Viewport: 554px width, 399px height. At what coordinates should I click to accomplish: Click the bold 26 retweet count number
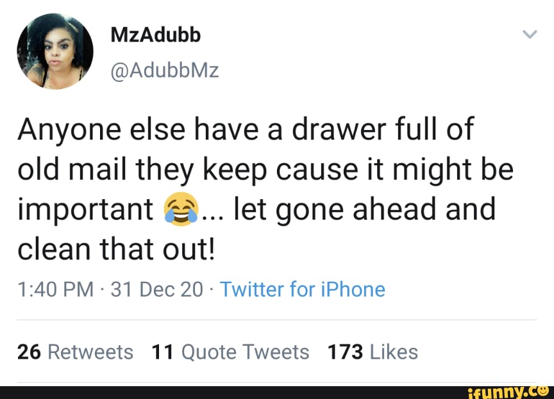pos(29,352)
